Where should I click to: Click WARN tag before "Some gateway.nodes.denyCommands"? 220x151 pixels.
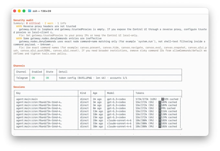click(x=19, y=38)
